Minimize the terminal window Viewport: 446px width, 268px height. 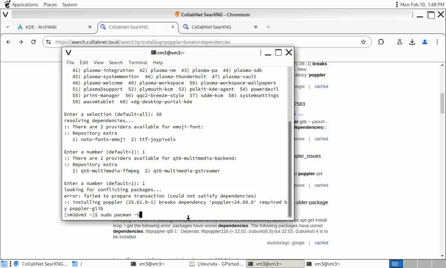(x=268, y=53)
